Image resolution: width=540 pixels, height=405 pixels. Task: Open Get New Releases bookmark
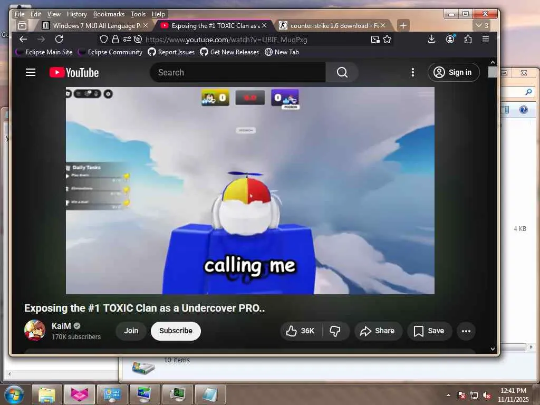(x=229, y=52)
